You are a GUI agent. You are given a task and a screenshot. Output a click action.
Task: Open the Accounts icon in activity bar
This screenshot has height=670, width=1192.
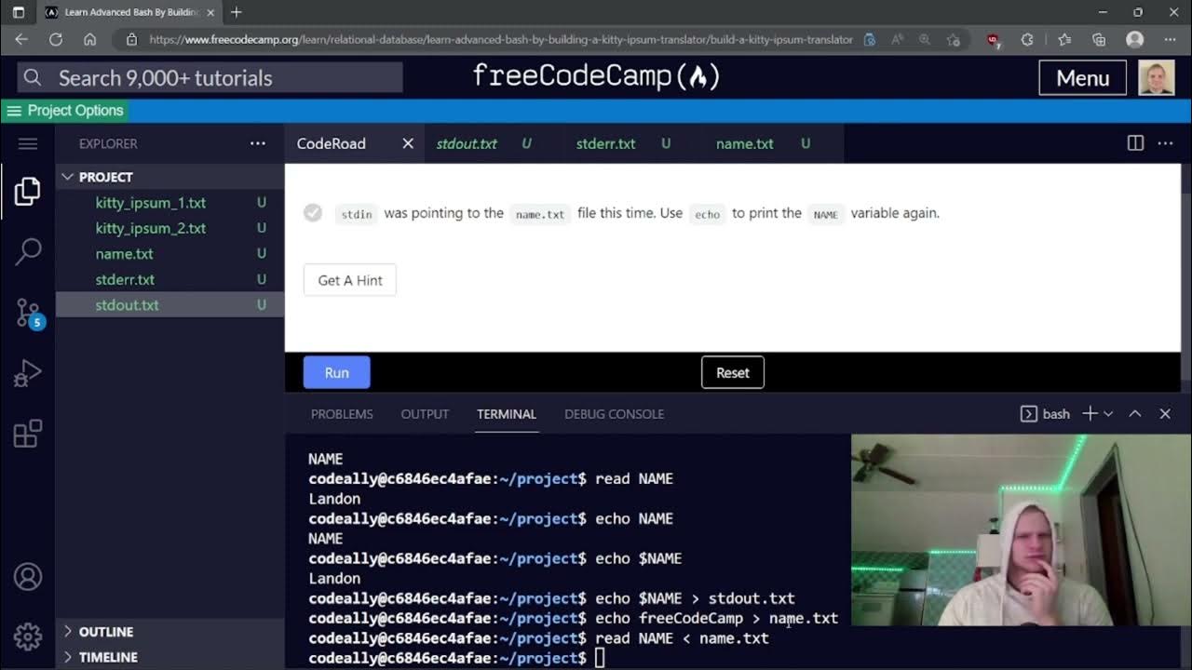click(27, 577)
